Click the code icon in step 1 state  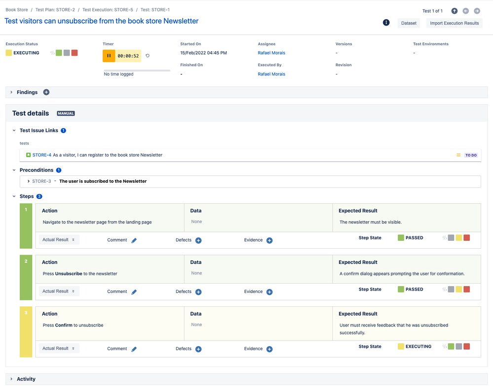point(445,238)
